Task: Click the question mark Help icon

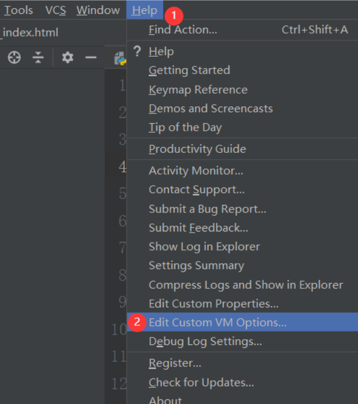Action: click(137, 52)
